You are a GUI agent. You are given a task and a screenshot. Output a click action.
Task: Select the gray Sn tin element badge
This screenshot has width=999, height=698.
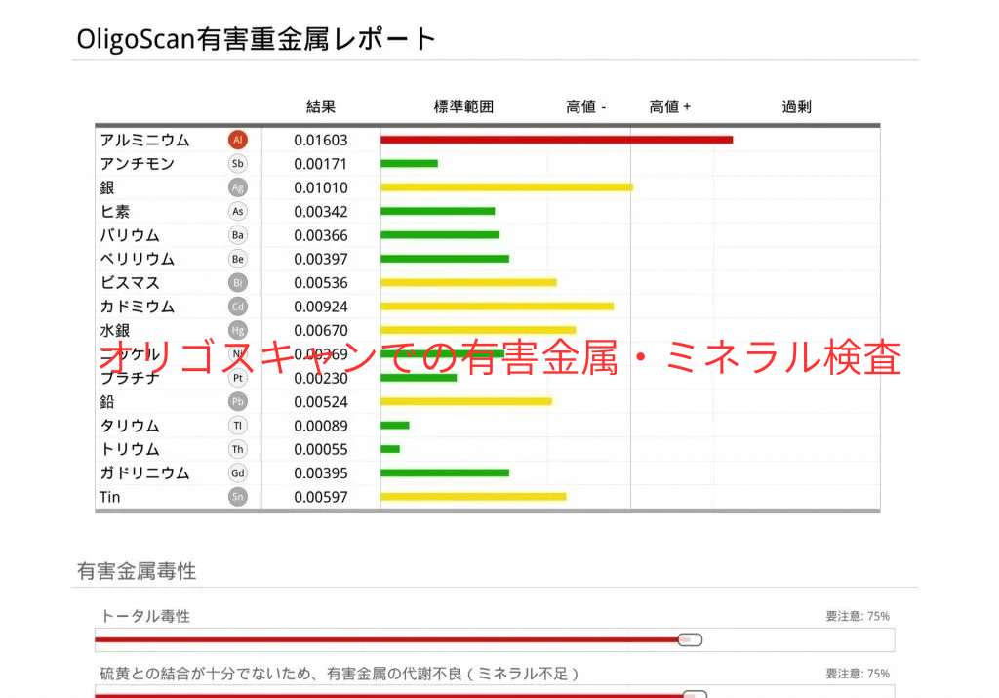(x=238, y=497)
